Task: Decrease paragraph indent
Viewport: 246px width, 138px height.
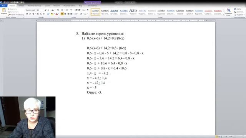Action: click(x=76, y=10)
